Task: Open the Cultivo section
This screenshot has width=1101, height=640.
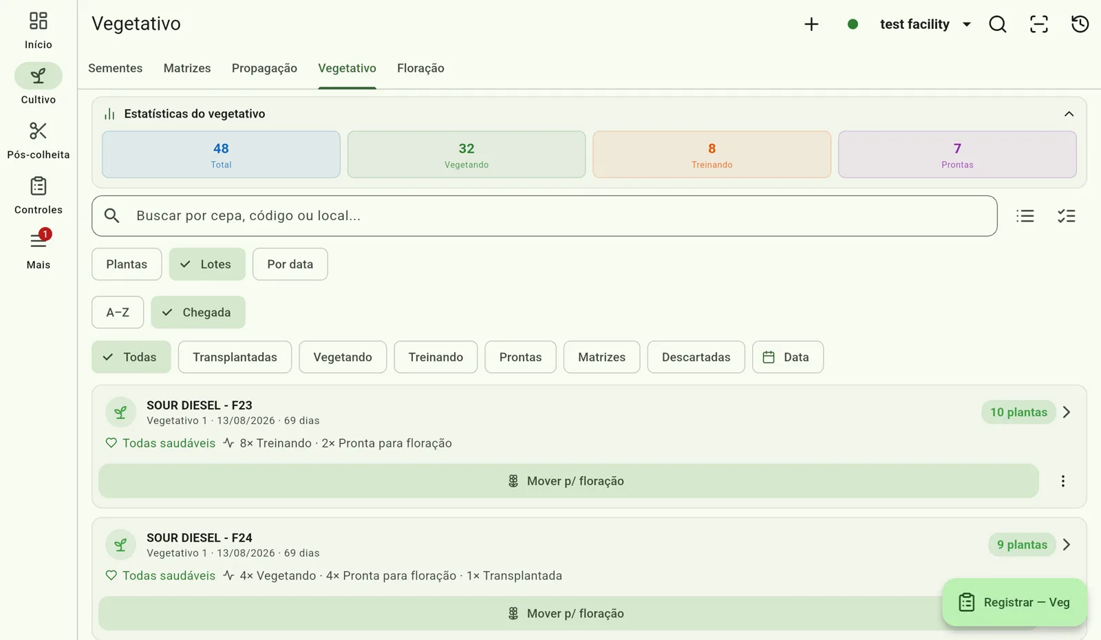Action: pyautogui.click(x=39, y=85)
